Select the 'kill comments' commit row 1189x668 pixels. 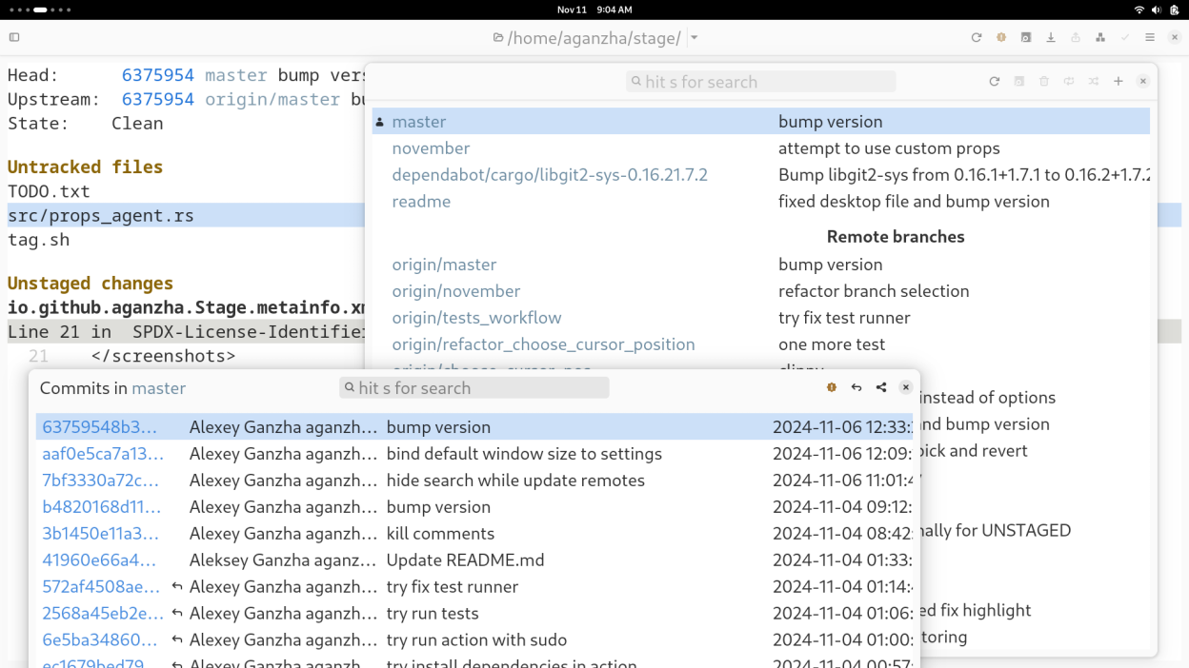point(474,534)
